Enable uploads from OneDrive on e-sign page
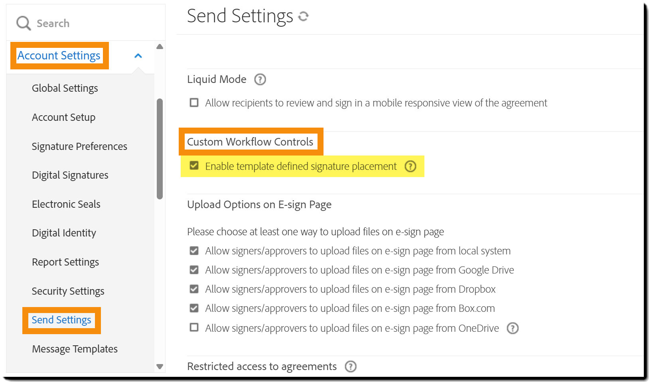Screen dimensions: 649x382 pyautogui.click(x=194, y=327)
